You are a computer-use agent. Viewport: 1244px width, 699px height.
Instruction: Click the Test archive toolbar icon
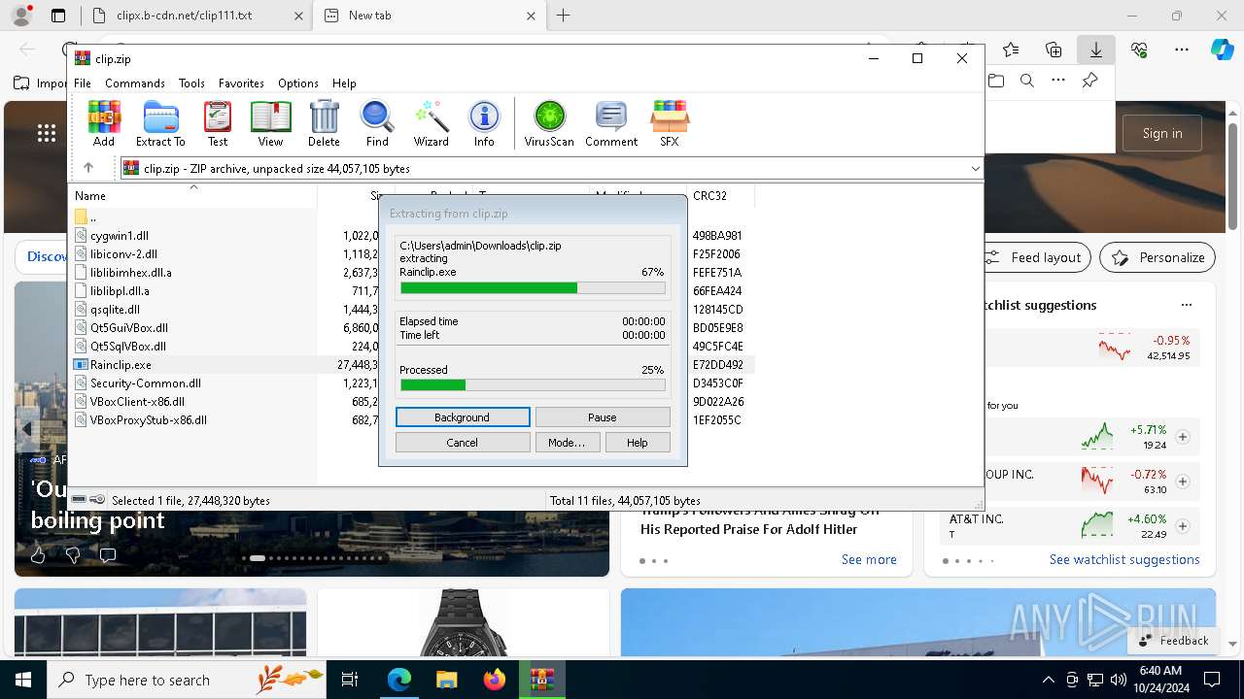click(x=218, y=123)
